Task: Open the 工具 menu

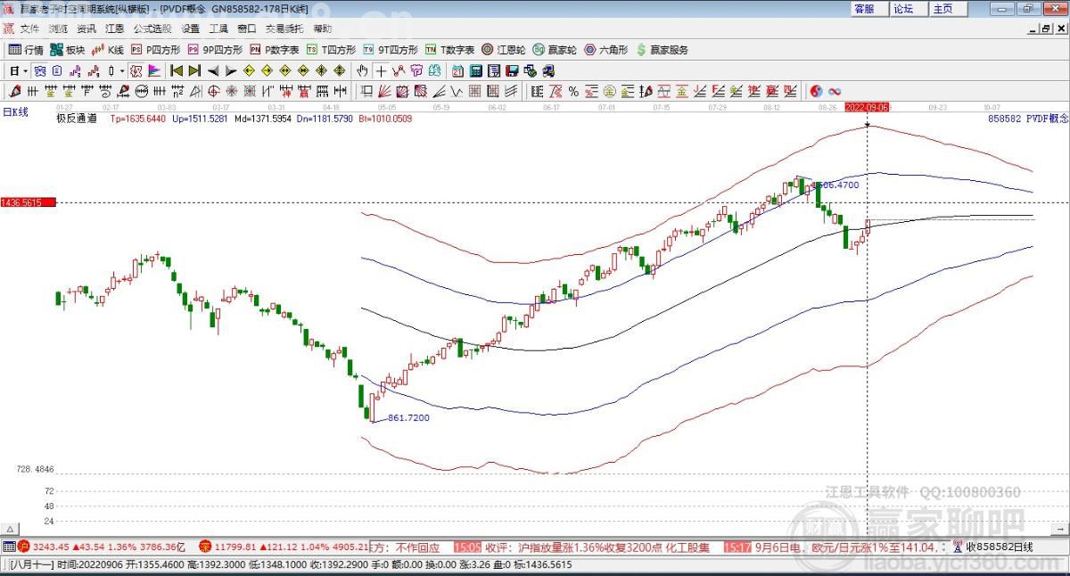Action: click(x=219, y=29)
